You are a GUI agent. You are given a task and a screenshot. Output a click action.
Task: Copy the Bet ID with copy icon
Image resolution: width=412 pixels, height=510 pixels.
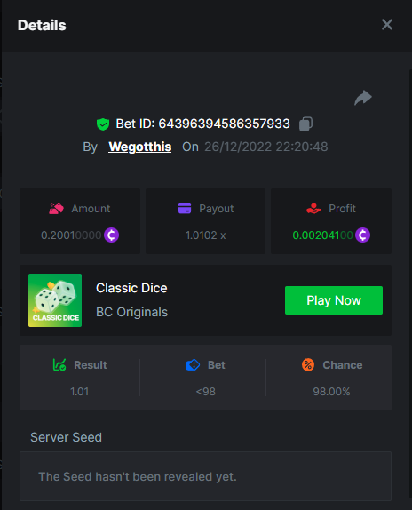[x=305, y=124]
